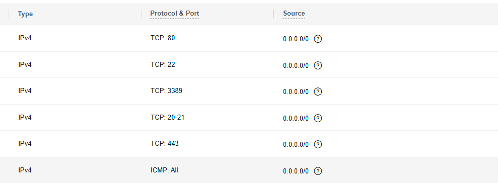Select the ICMP: All protocol cell

[164, 170]
